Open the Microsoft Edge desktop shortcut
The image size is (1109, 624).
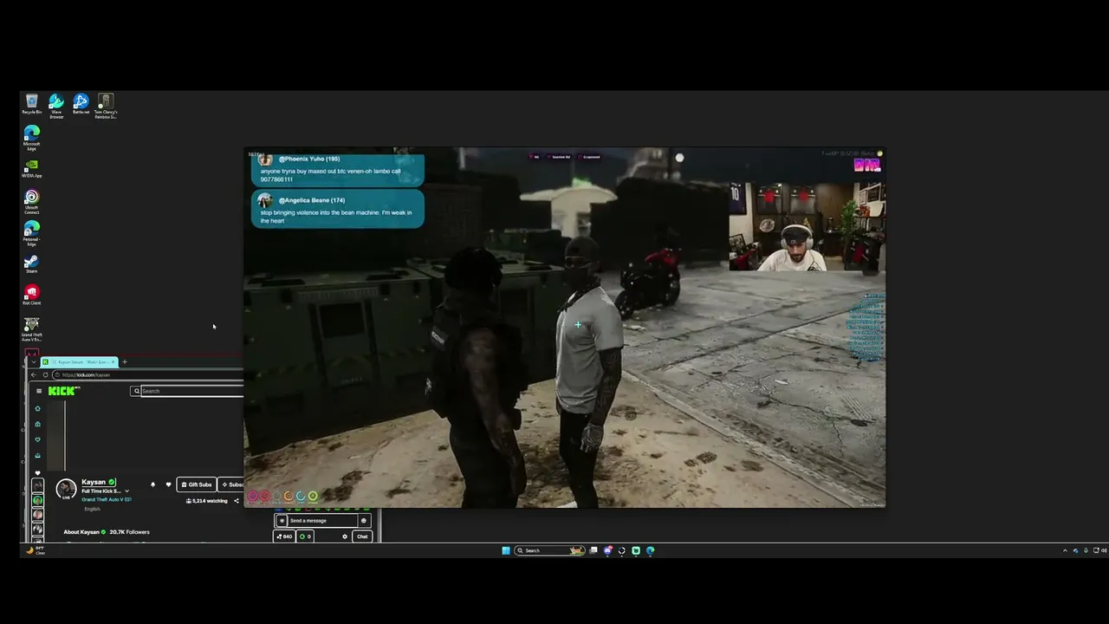32,137
